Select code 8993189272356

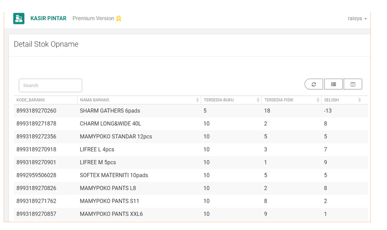pos(36,137)
